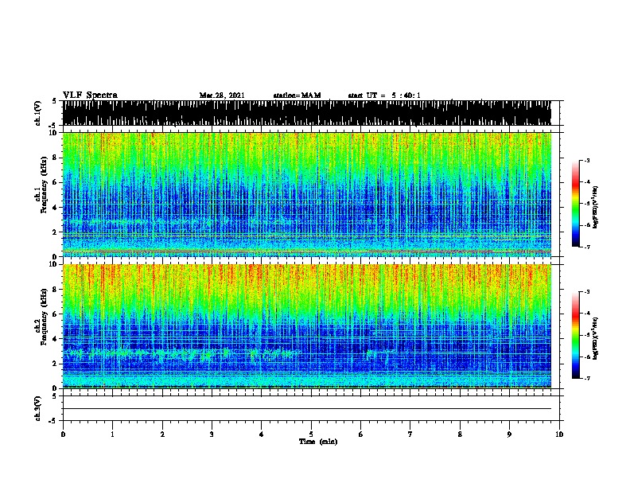Click the "start UT = 5 : 40: 1" text
The height and width of the screenshot is (487, 630).
tap(384, 95)
